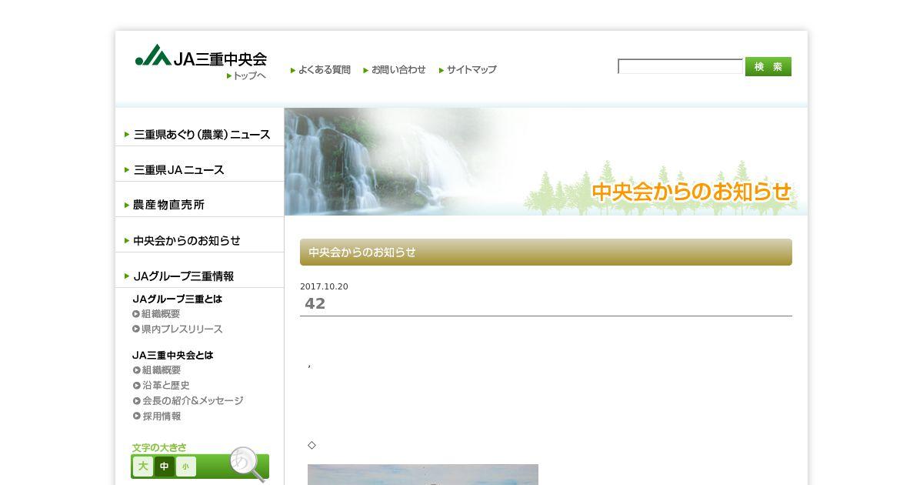
Task: Open 会長の紹介&メッセージ link
Action: [x=188, y=400]
